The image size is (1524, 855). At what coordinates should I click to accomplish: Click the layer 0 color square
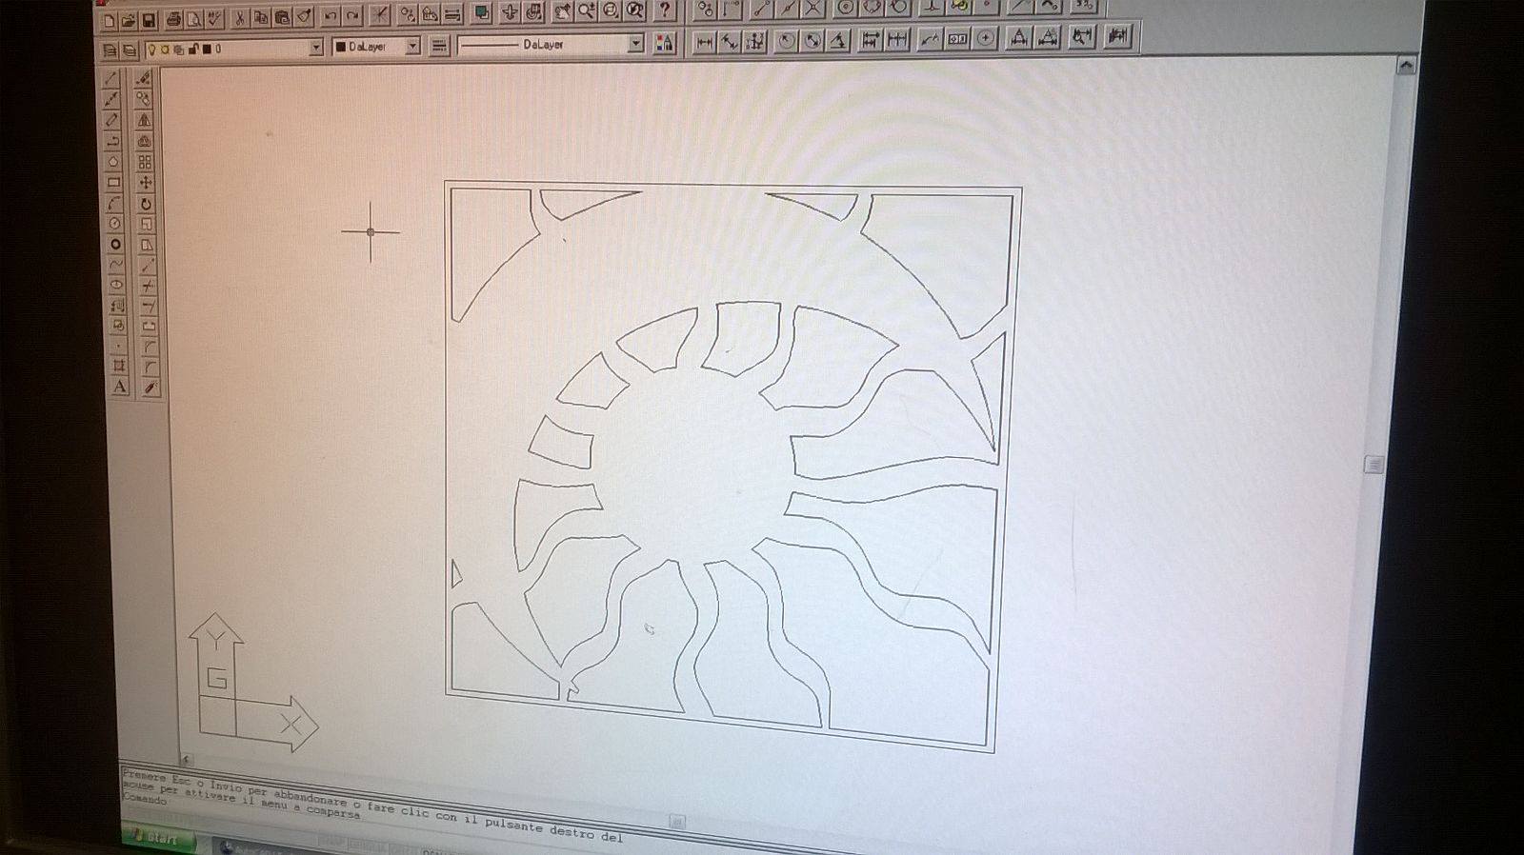point(206,49)
